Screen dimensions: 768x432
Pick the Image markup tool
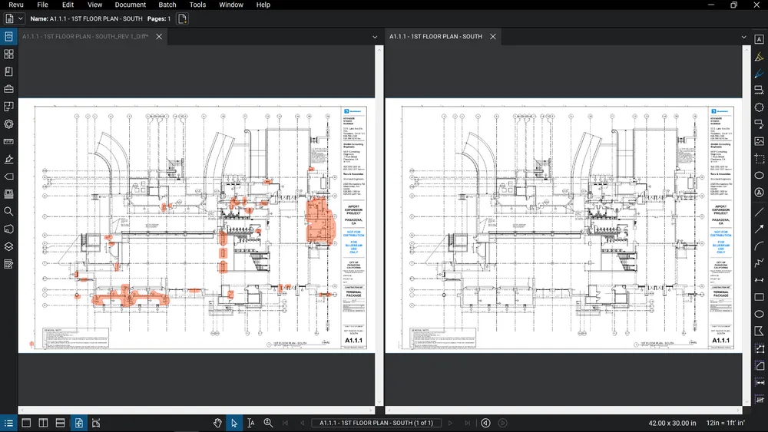click(760, 141)
